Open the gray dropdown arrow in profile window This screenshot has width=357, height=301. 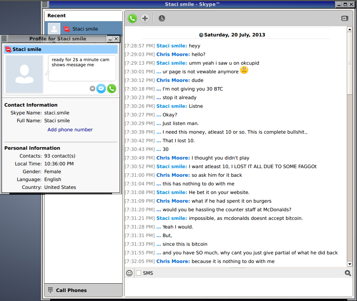[92, 89]
